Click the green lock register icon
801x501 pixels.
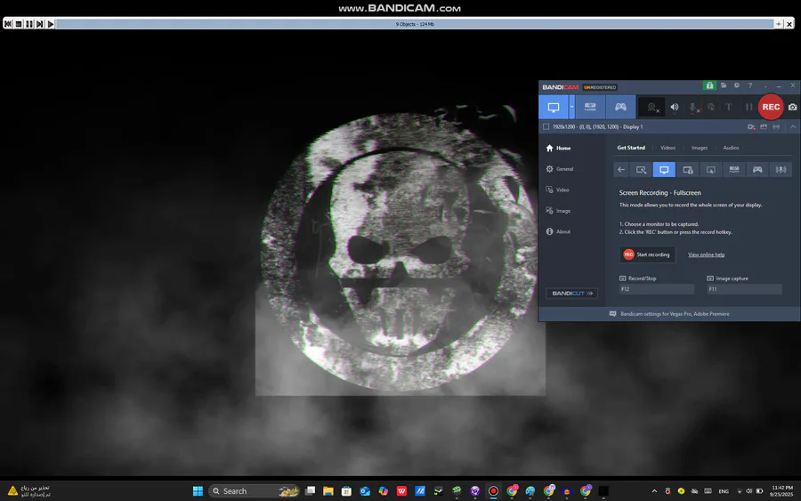point(709,85)
